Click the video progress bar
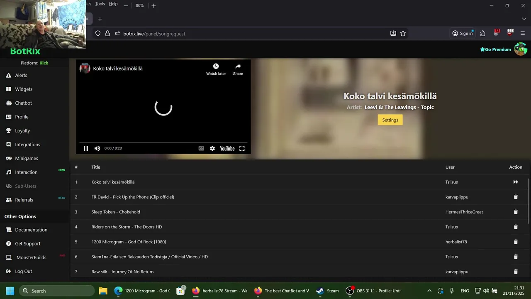Screen dimensions: 531x299 pyautogui.click(x=163, y=142)
